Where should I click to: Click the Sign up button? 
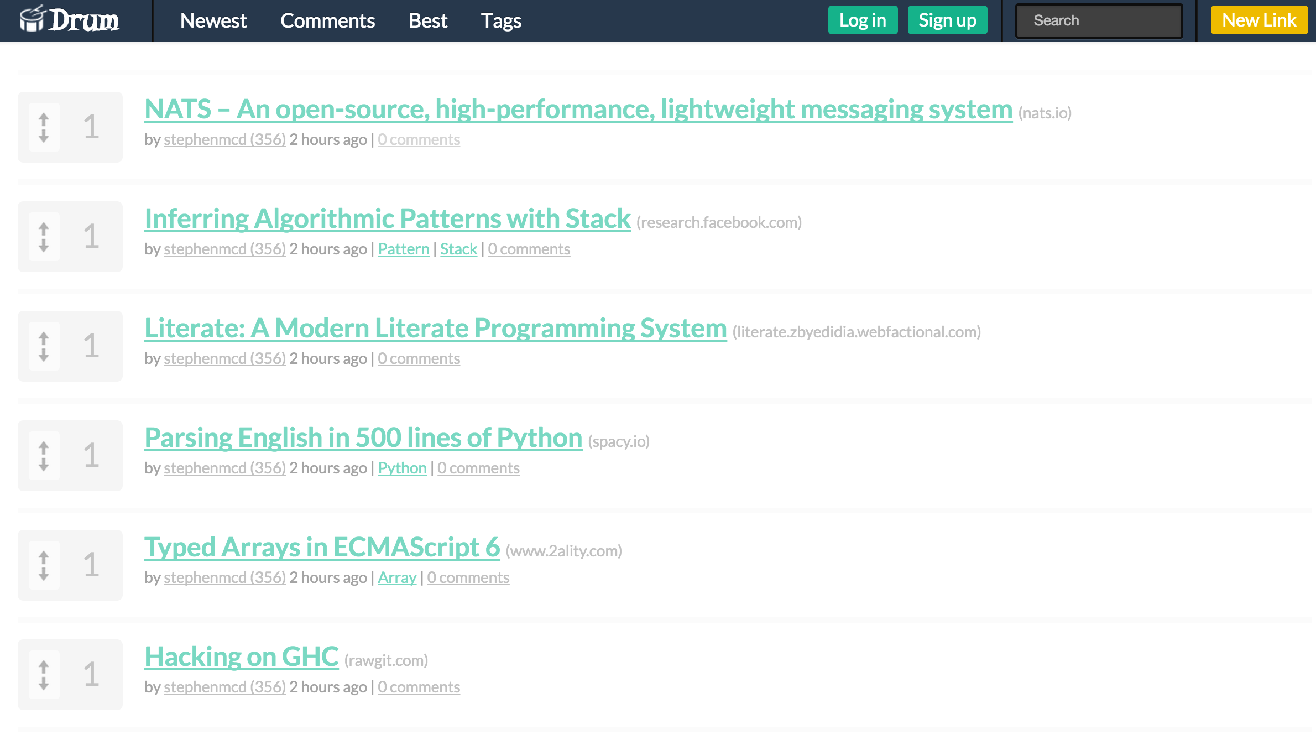coord(947,20)
